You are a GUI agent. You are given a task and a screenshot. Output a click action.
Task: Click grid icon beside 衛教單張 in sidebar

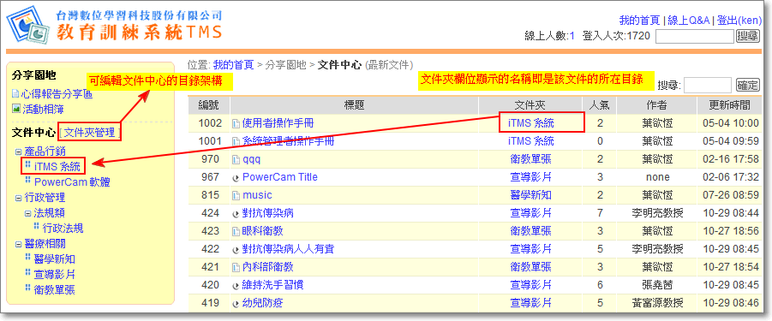(28, 288)
